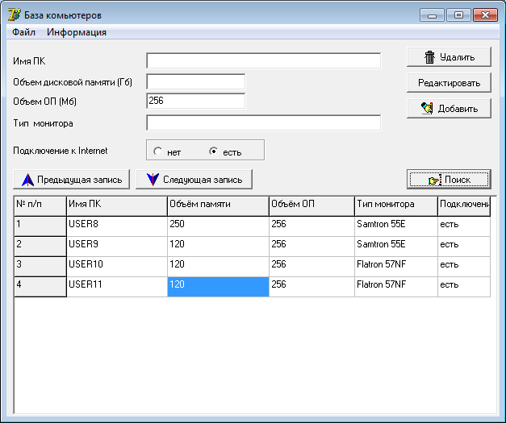The height and width of the screenshot is (423, 506).
Task: Click the Объем дисковой памяти input field
Action: (x=195, y=81)
